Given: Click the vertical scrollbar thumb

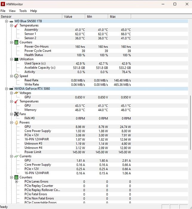Looking at the screenshot, I should click(x=191, y=123).
